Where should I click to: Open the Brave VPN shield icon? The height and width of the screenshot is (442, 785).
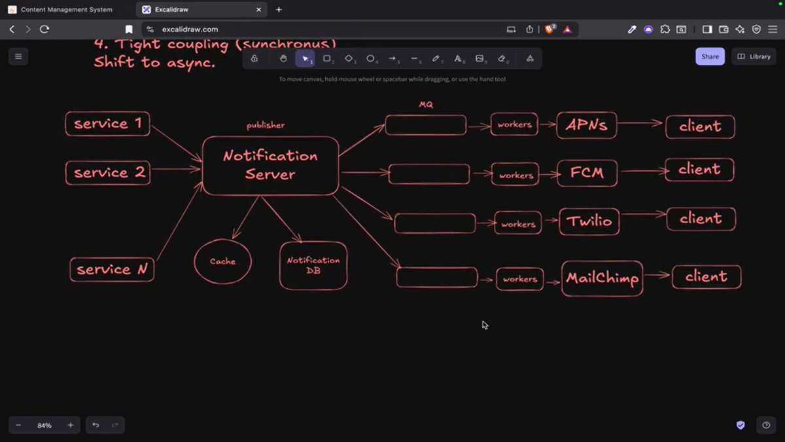[x=756, y=29]
